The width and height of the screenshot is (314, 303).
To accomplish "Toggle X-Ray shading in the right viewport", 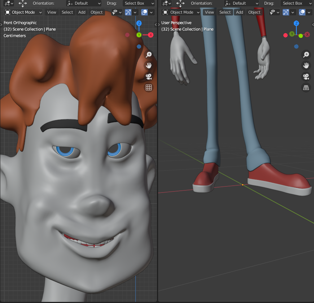I will 302,12.
